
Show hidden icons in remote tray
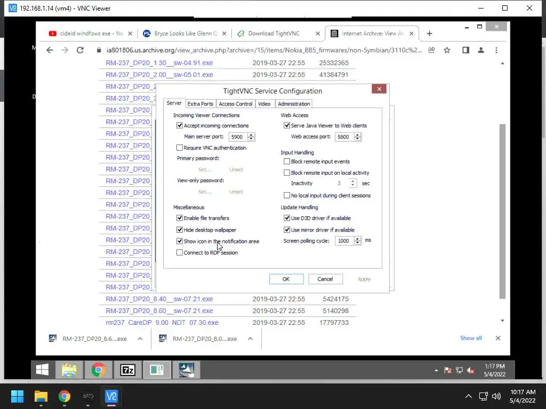click(x=436, y=371)
